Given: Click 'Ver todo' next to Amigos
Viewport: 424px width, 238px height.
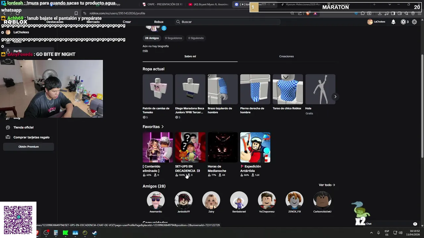Looking at the screenshot, I should tap(327, 185).
